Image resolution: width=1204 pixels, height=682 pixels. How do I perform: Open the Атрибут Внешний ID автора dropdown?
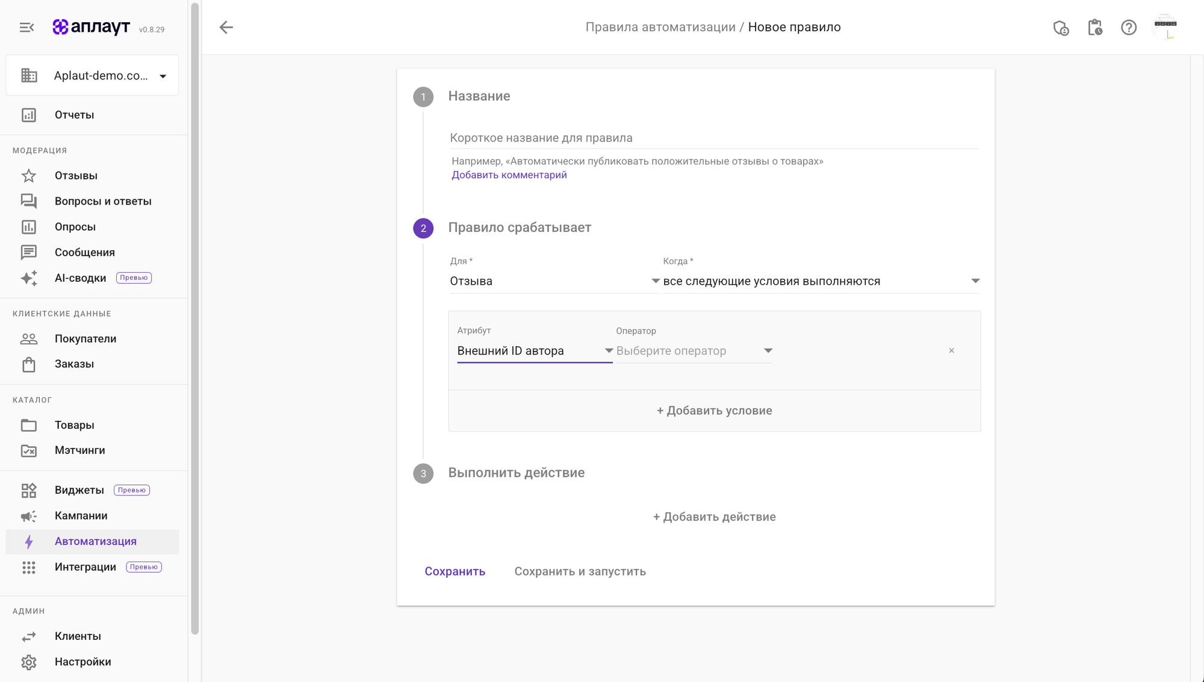pos(535,351)
